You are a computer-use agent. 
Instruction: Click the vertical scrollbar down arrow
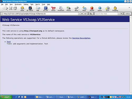131,93
